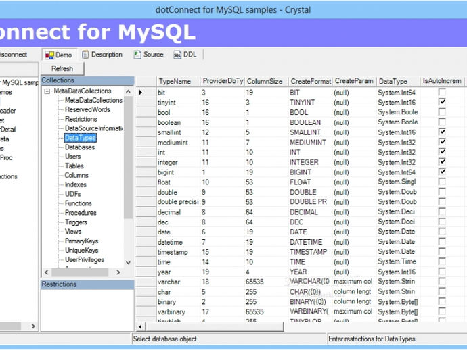Screen dimensions: 467x350
Task: Select the Databases collection
Action: (80, 147)
